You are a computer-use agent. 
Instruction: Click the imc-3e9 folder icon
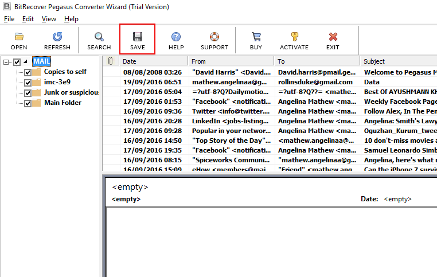click(37, 83)
